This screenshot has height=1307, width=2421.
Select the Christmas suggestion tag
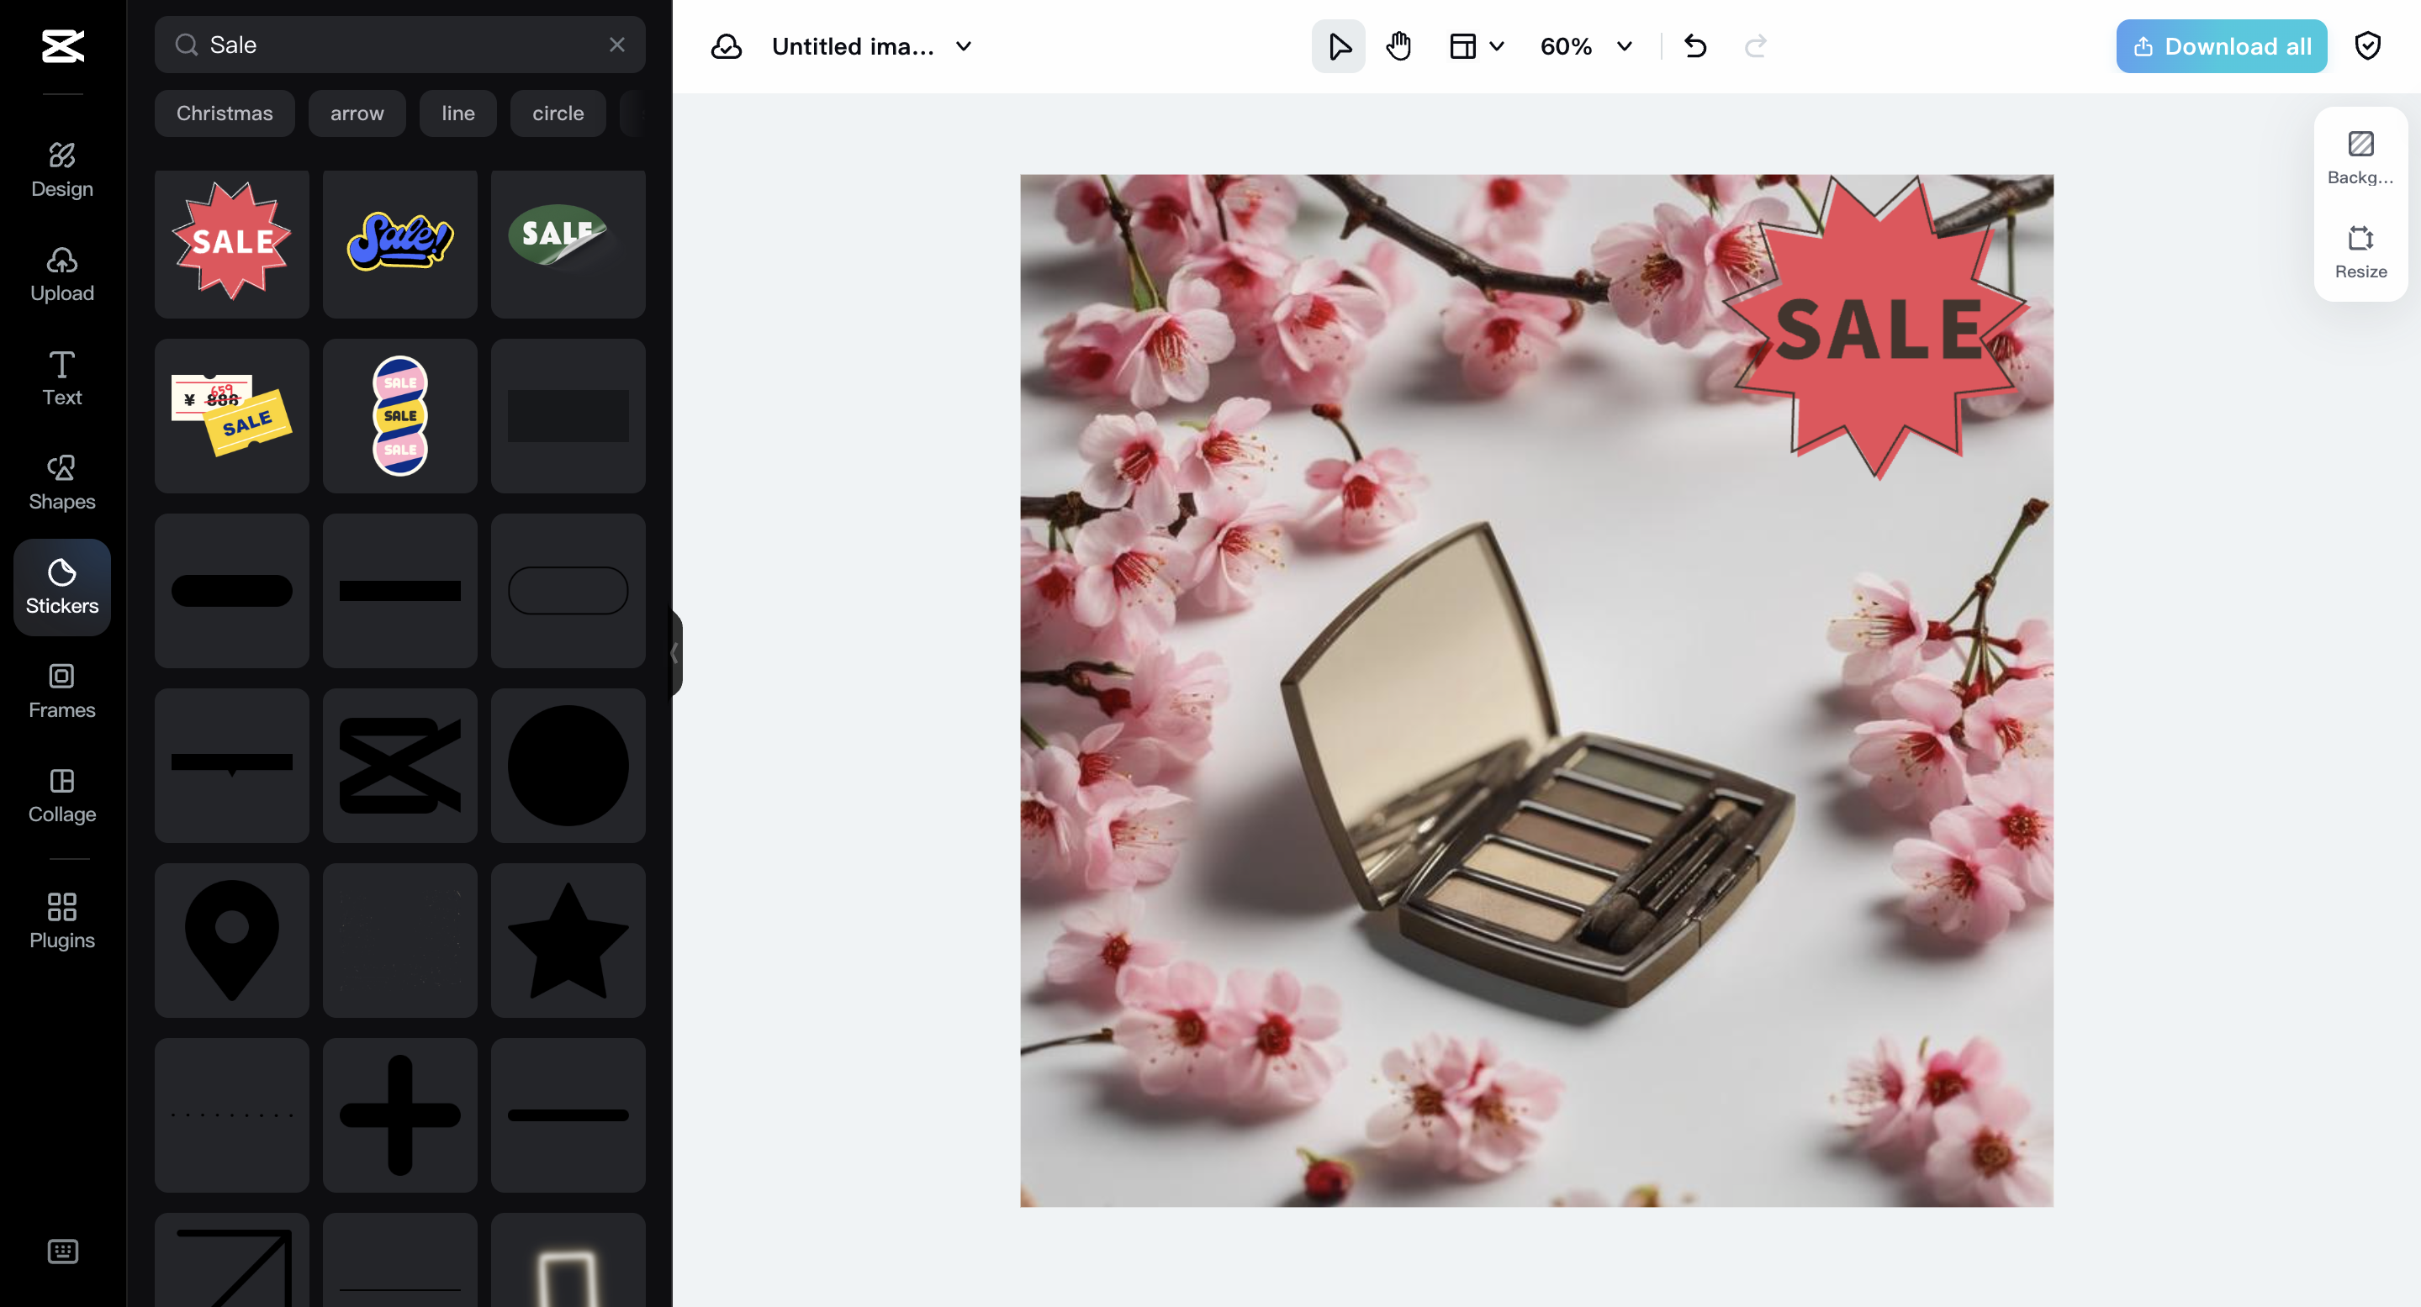click(224, 113)
